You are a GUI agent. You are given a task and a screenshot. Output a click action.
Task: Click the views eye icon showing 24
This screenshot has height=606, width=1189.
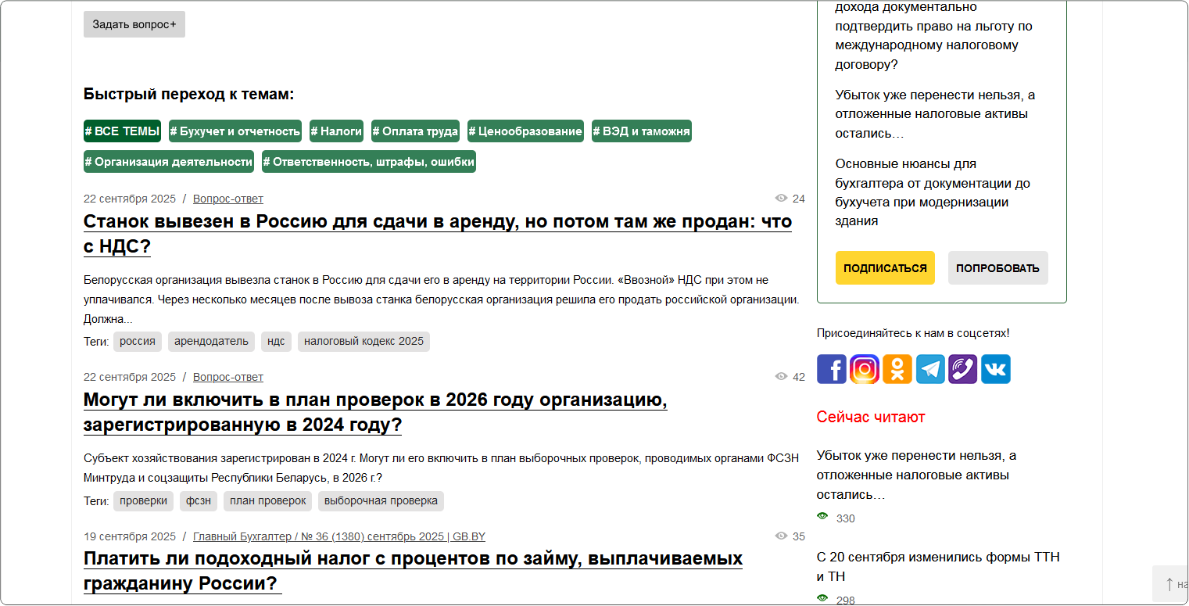(781, 199)
